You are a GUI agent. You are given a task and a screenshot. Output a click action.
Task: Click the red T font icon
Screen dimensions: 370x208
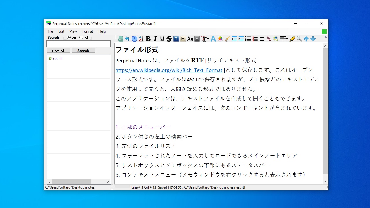coord(204,39)
